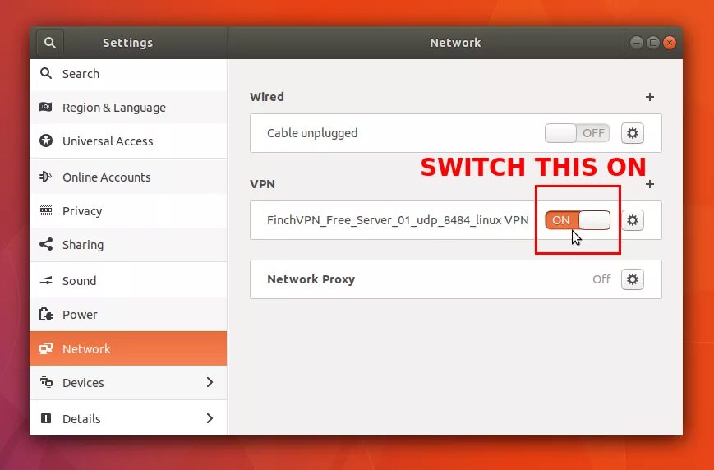
Task: Click the Privacy grid icon
Action: pyautogui.click(x=46, y=210)
